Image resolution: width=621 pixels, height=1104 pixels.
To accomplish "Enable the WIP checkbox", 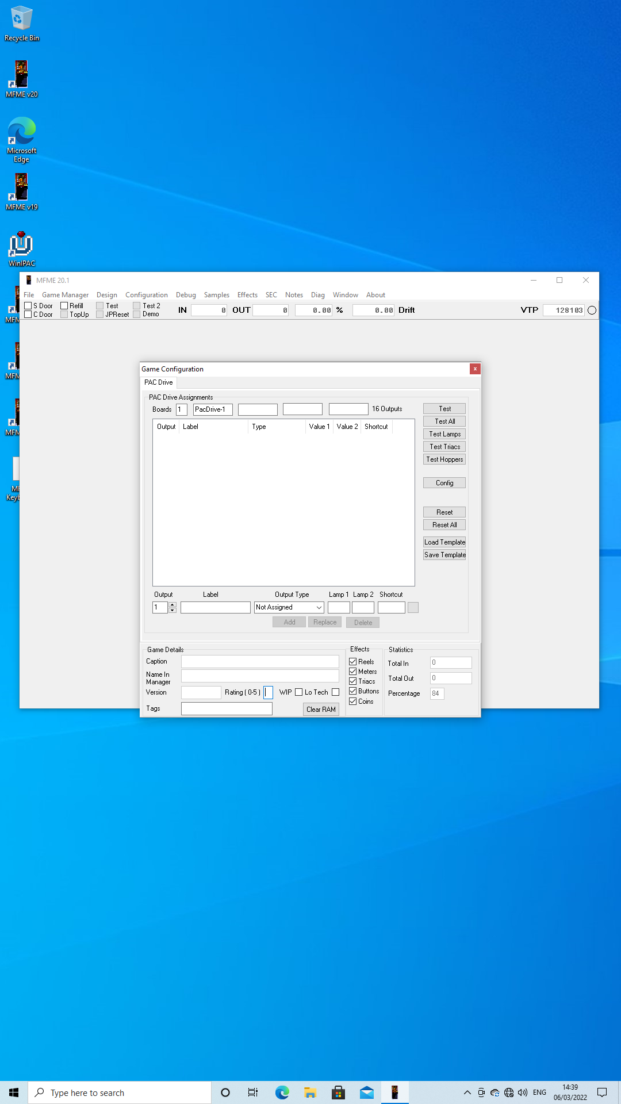I will click(x=298, y=692).
